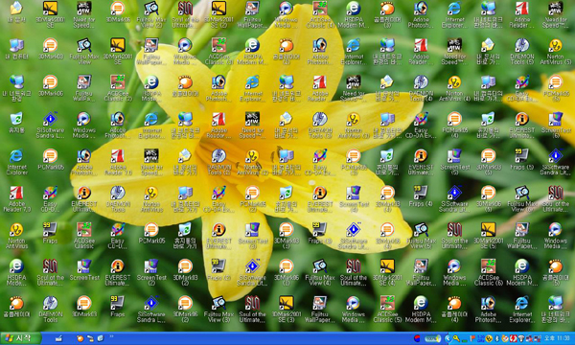This screenshot has height=345, width=575.
Task: Select the 3DMark2001 SE (4) icon
Action: 387,271
